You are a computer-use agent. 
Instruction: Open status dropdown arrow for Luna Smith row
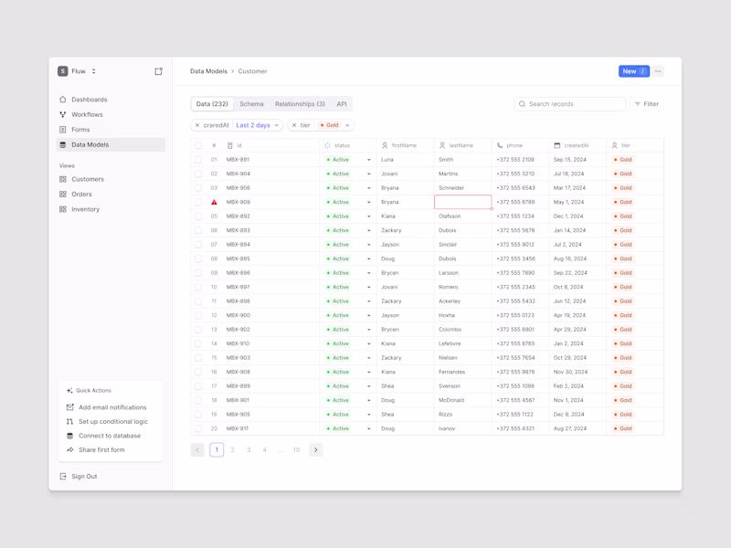click(x=369, y=160)
